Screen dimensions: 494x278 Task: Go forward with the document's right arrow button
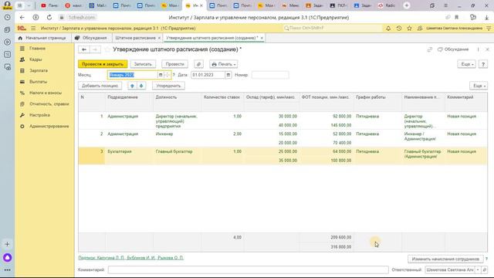[95, 49]
